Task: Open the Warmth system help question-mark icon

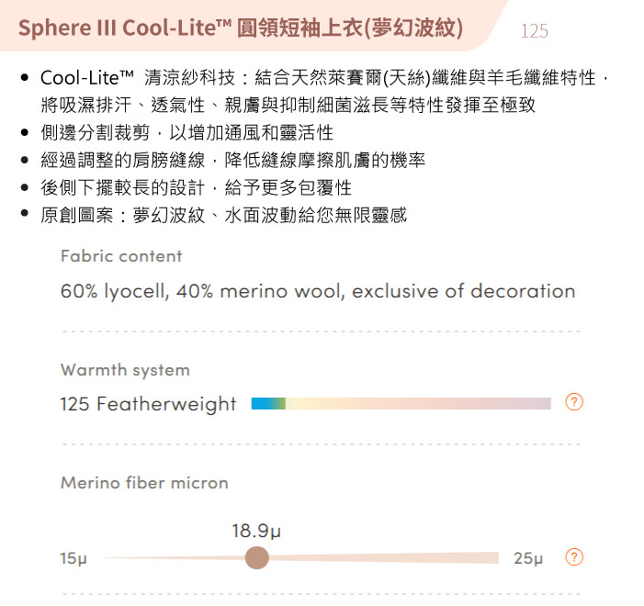Action: click(574, 401)
